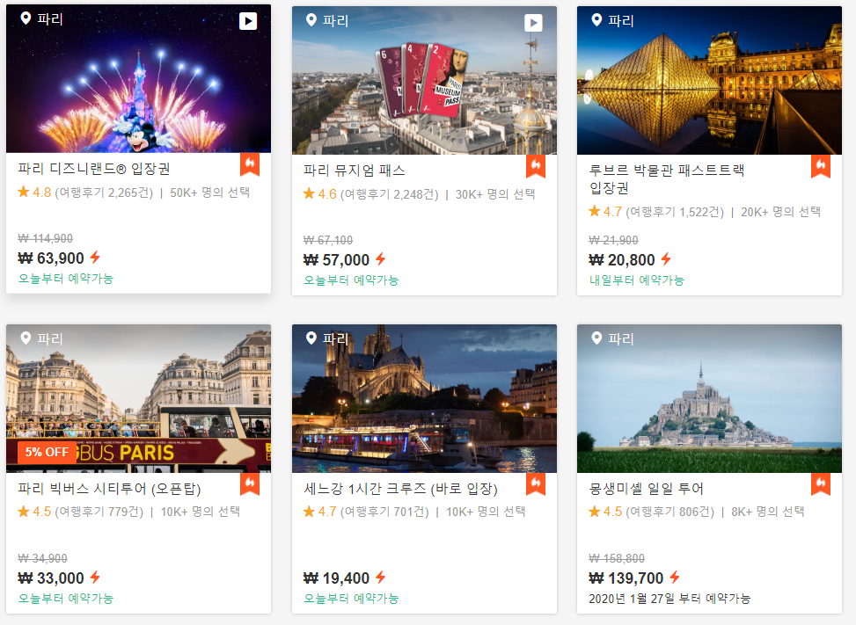Click struck-through price ₩ 158,800

[x=617, y=558]
